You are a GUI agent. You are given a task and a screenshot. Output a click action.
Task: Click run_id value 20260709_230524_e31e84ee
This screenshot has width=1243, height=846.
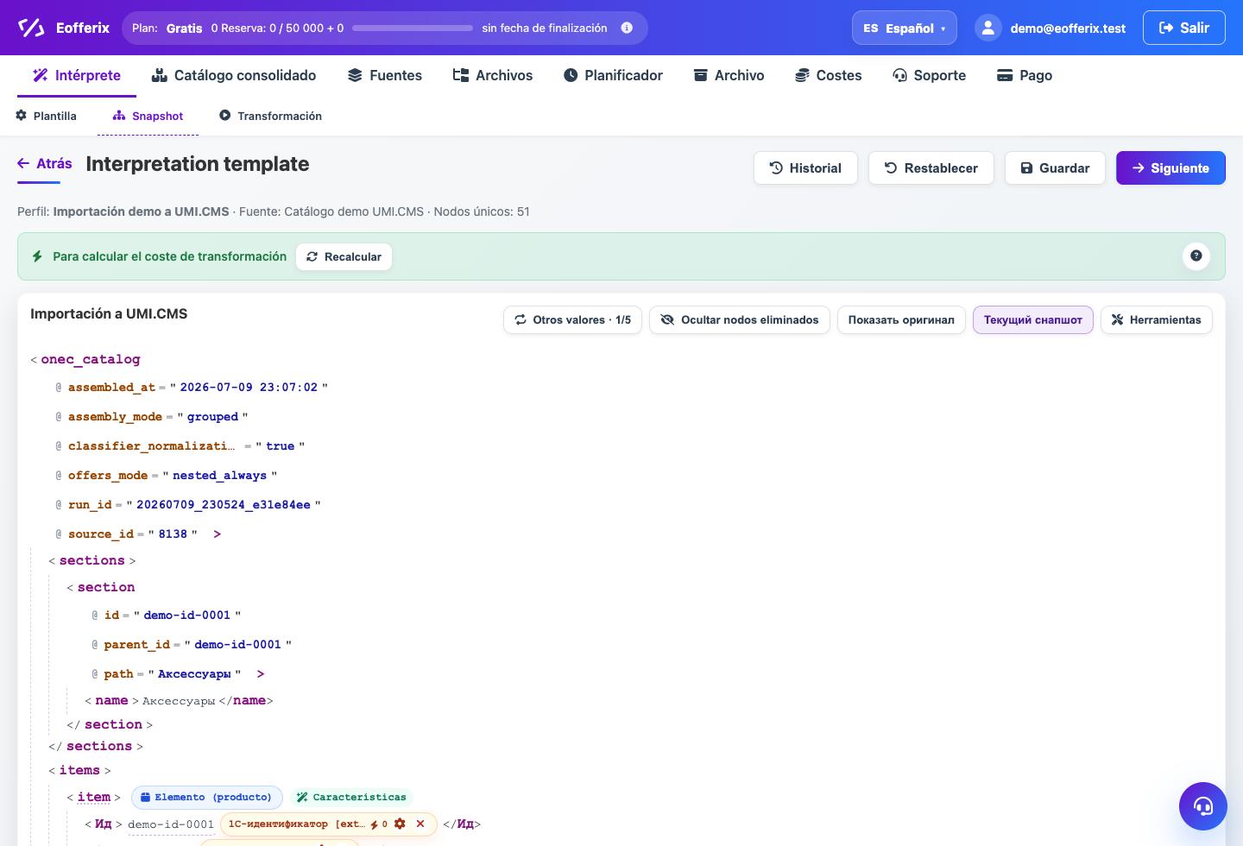pos(224,505)
